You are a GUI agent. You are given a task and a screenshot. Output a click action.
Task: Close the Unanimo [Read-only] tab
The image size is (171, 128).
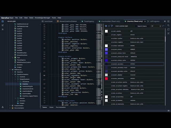point(145,21)
